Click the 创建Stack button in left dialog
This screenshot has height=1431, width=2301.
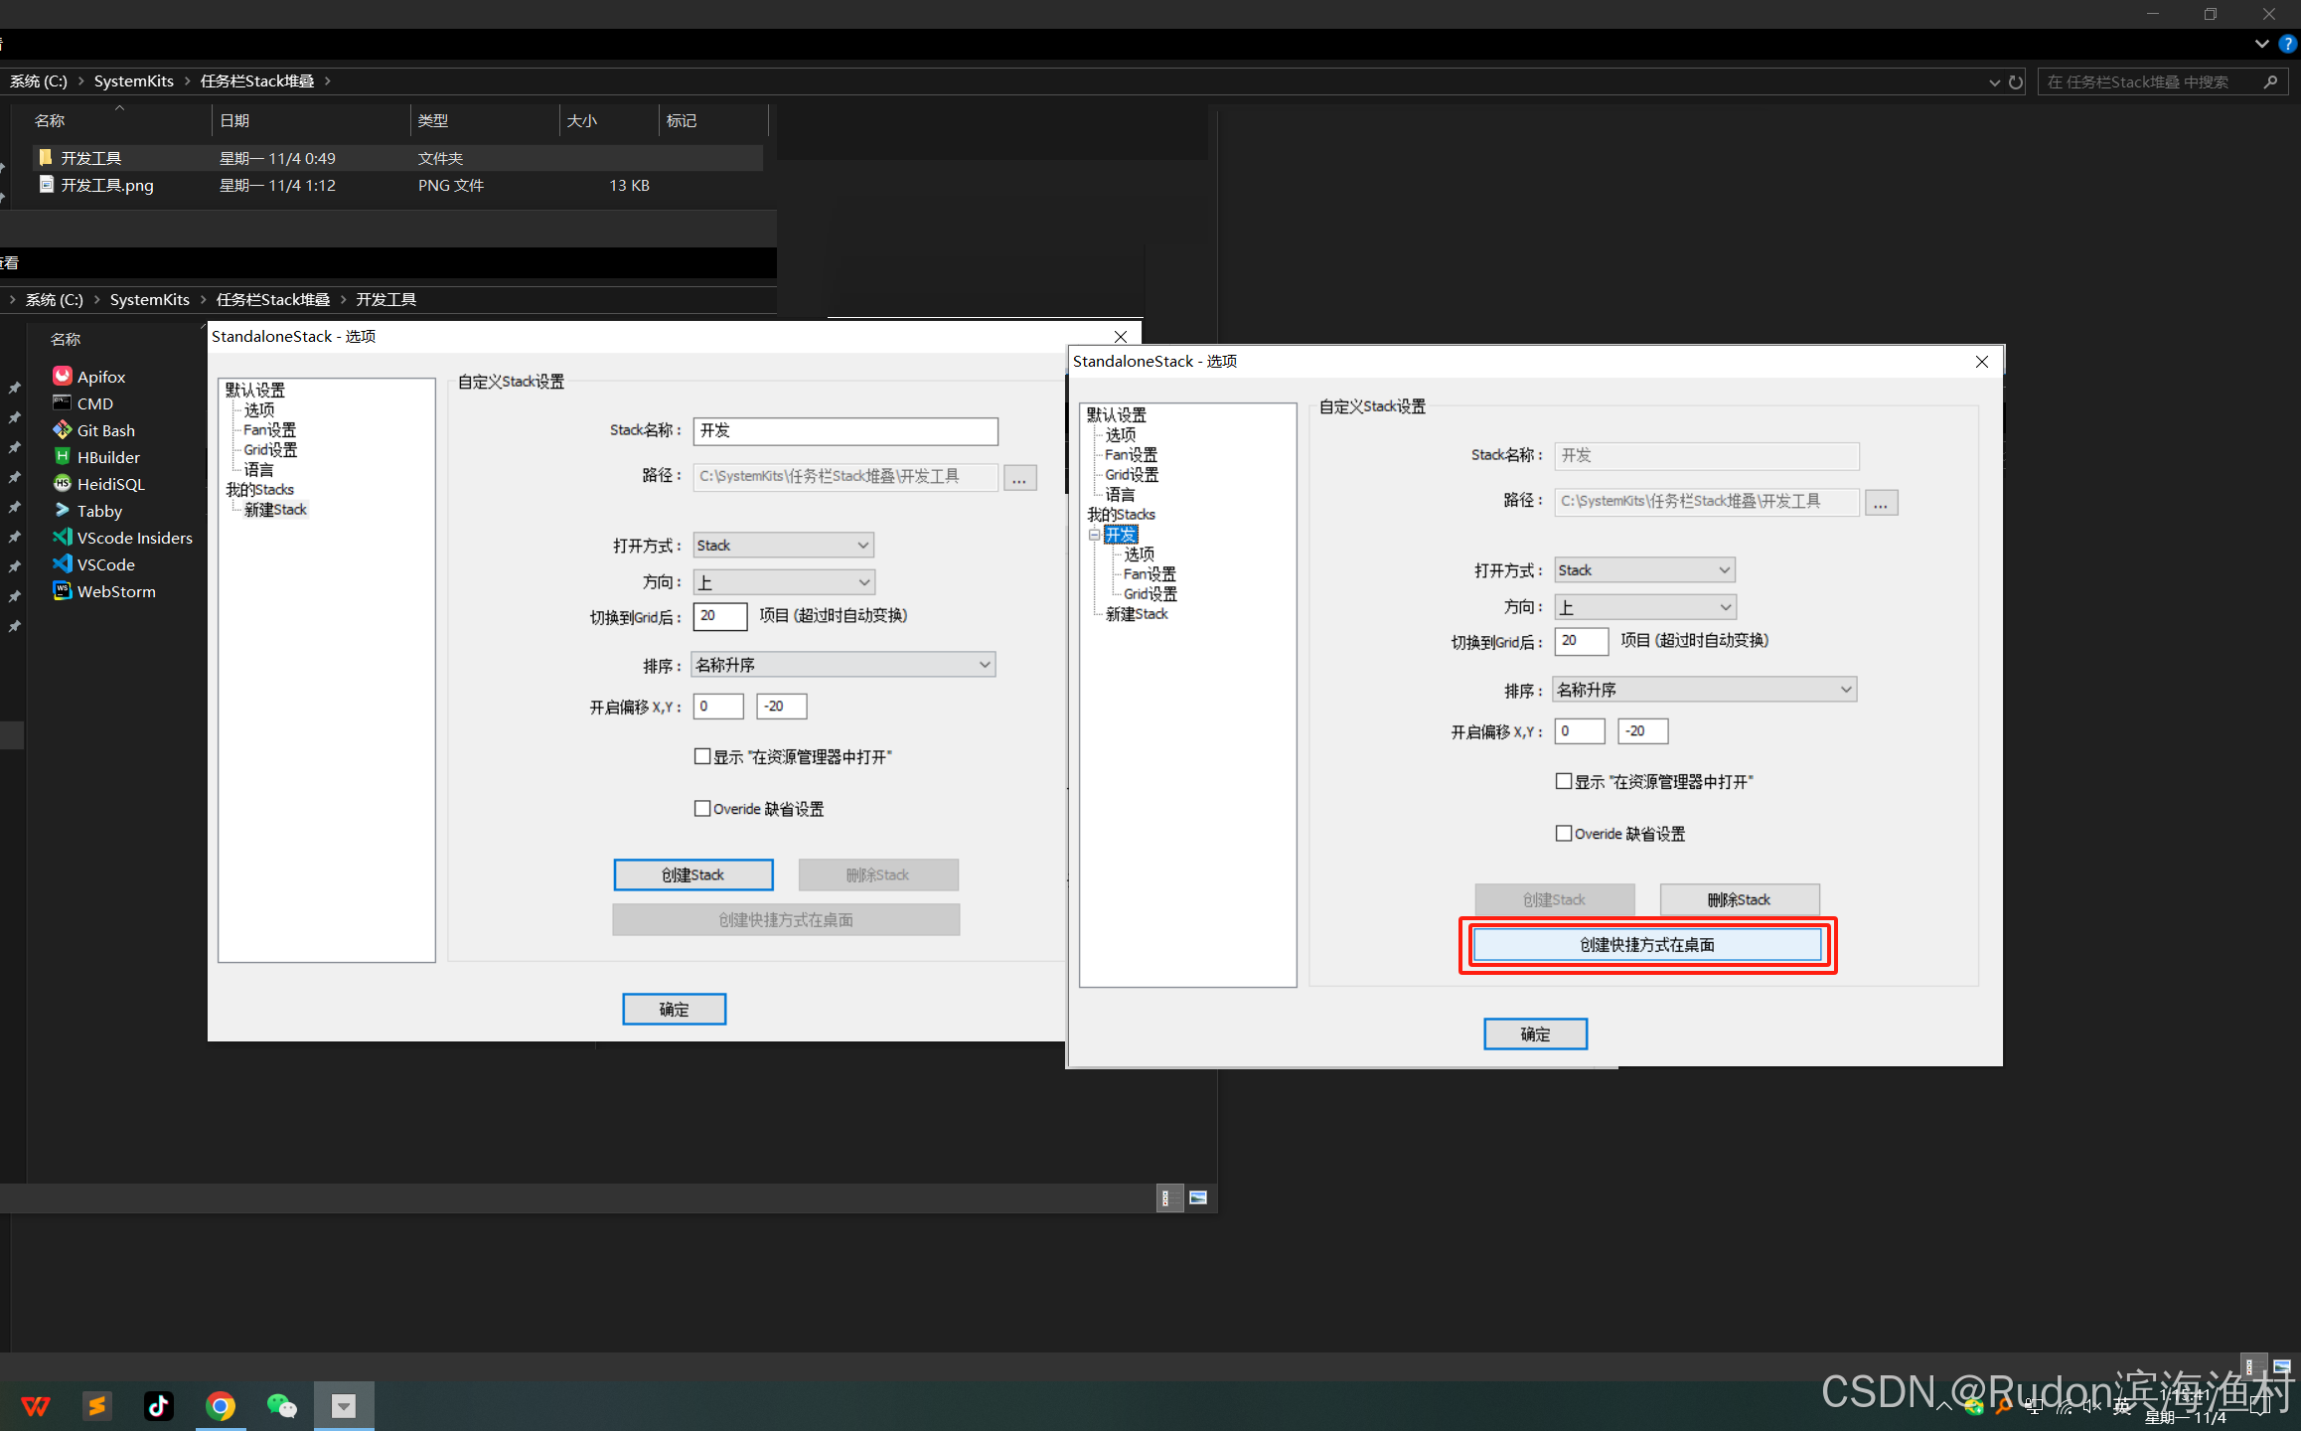pyautogui.click(x=692, y=874)
